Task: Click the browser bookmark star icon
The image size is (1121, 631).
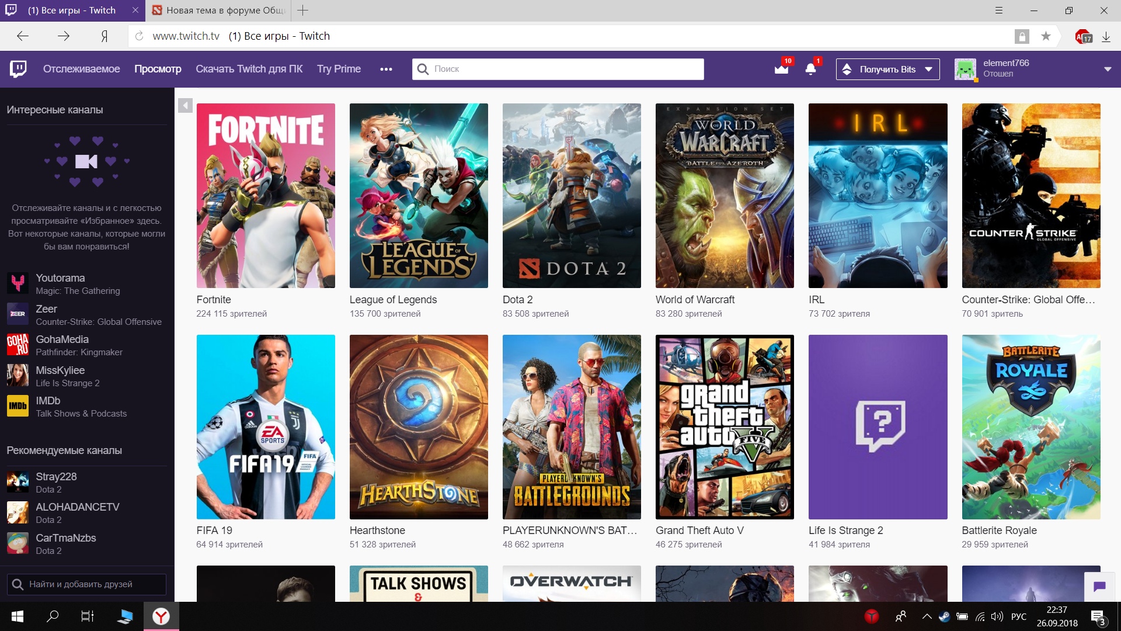Action: (1046, 36)
